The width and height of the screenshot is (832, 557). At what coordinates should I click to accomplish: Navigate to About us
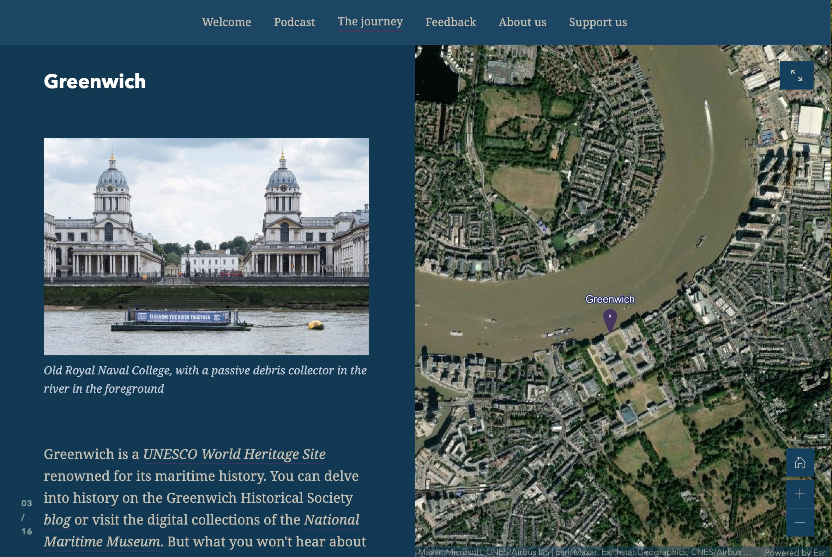522,22
